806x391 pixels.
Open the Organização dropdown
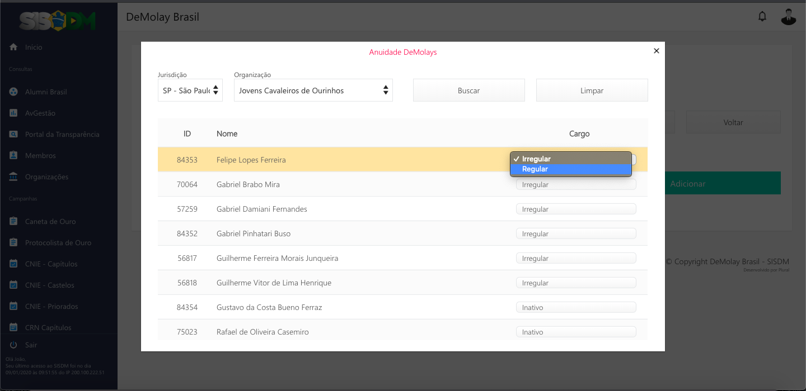point(313,90)
